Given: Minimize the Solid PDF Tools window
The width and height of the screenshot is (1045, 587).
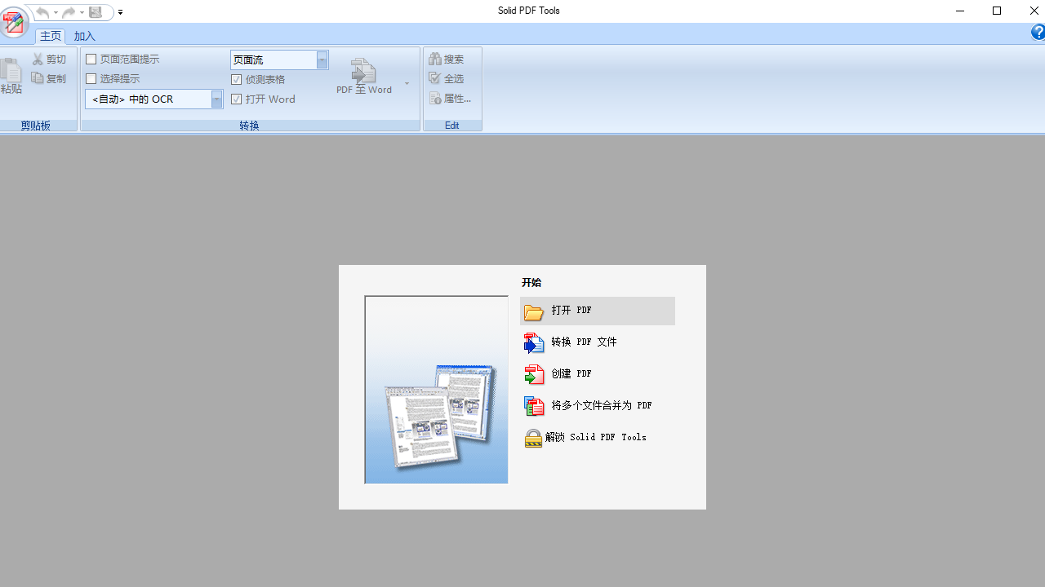Looking at the screenshot, I should pos(960,11).
